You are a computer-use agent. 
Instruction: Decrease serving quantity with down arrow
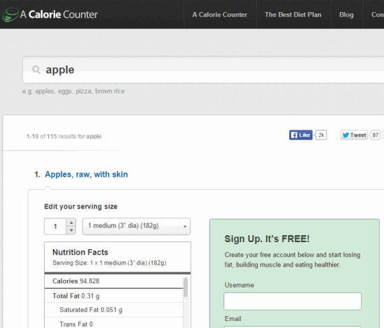pos(71,230)
